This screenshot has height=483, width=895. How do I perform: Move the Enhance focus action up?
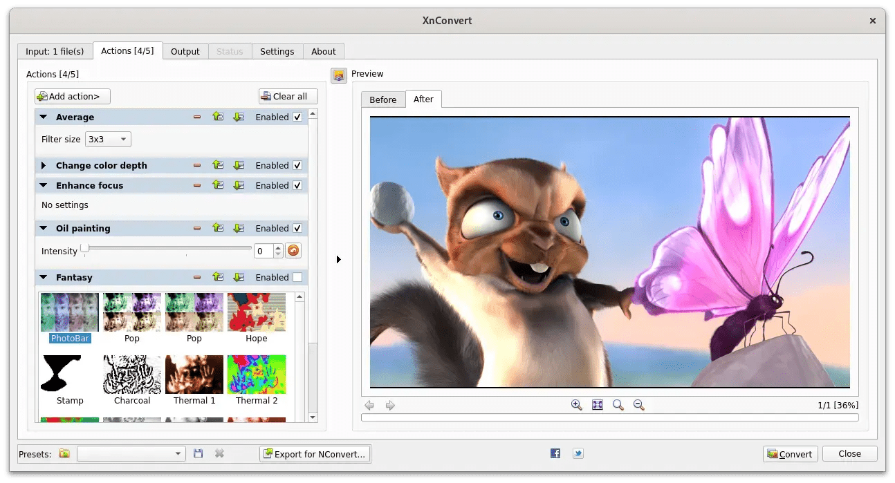coord(218,186)
